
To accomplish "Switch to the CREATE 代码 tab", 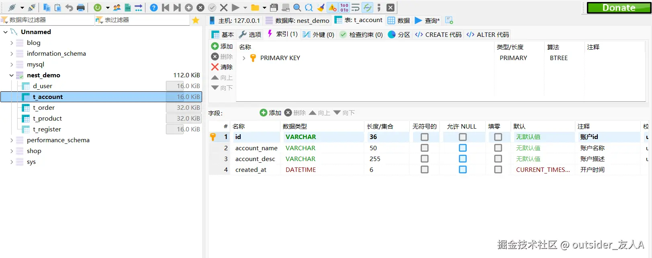I will pos(438,34).
